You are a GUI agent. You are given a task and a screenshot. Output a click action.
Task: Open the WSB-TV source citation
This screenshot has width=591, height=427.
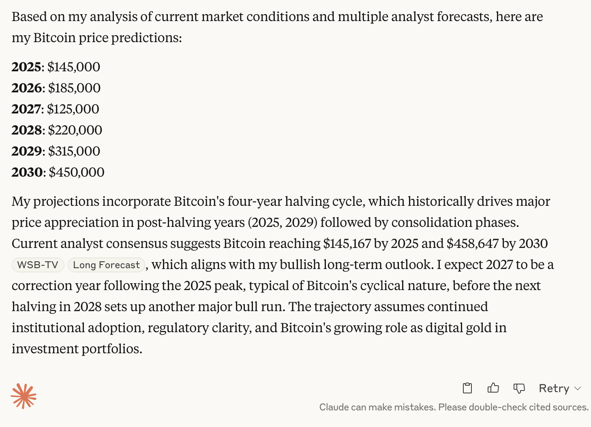coord(38,265)
